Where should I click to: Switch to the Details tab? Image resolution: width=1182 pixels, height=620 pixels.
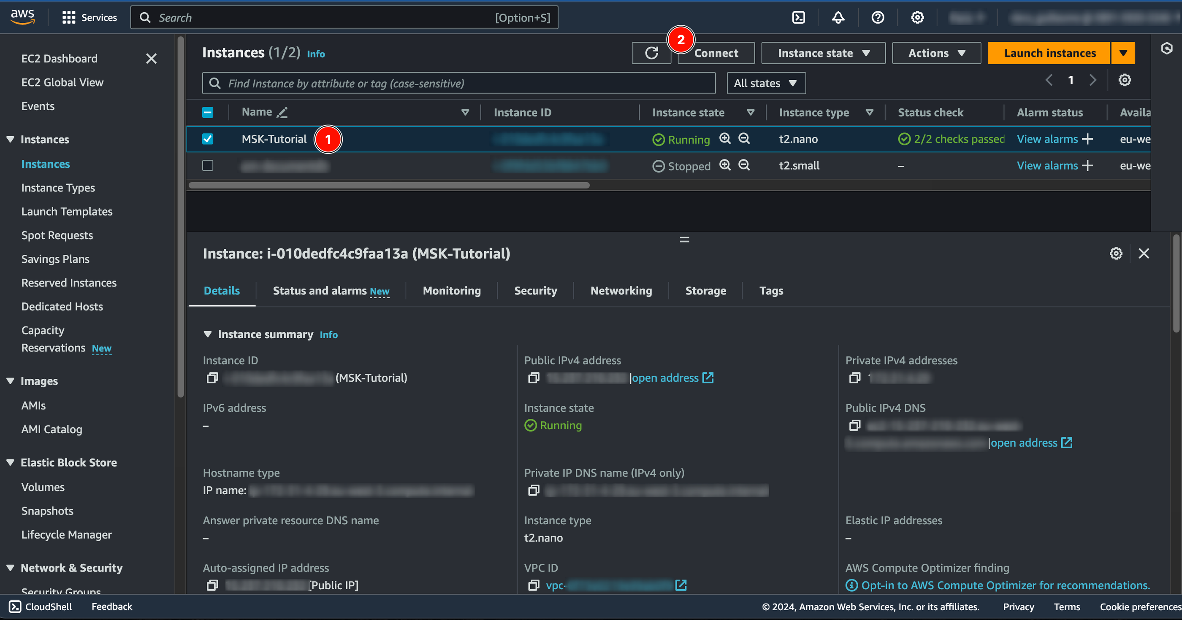(222, 291)
